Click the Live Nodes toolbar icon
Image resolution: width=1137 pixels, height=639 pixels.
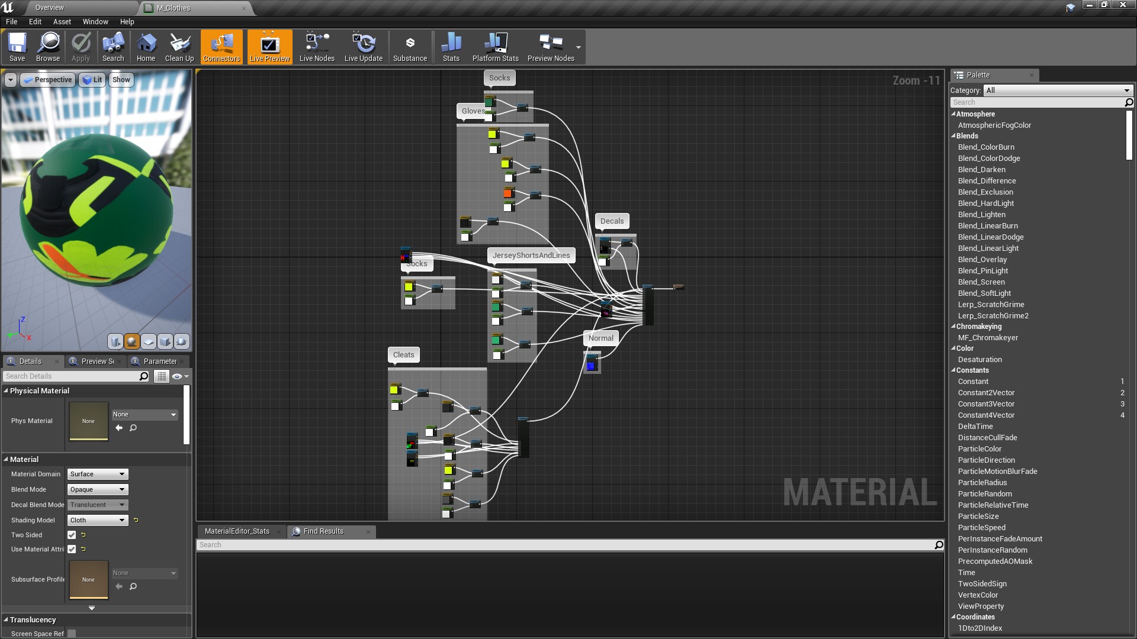click(x=317, y=47)
